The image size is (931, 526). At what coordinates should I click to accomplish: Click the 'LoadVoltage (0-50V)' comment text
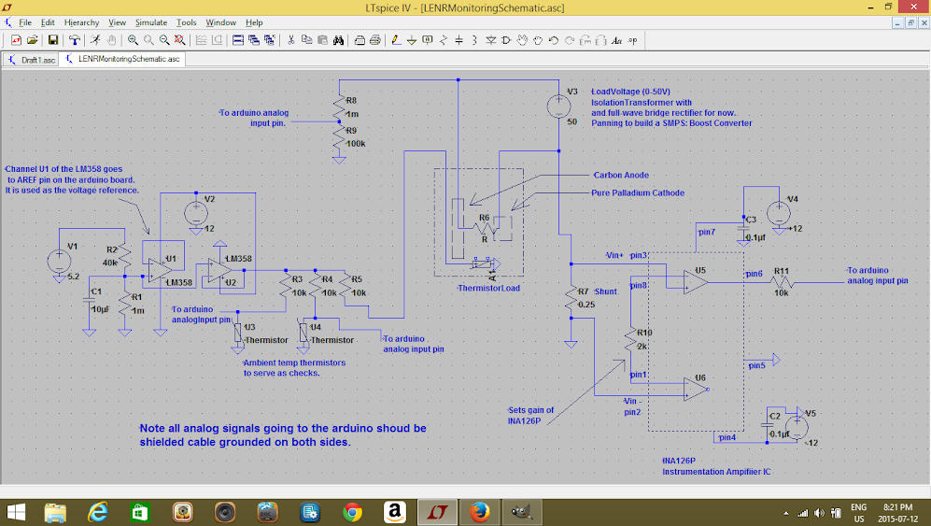click(x=630, y=92)
